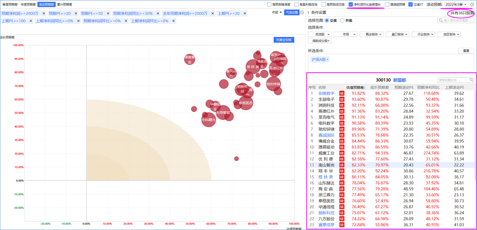The height and width of the screenshot is (230, 477).
Task: Click the red 续 icon for 赛意信息
Action: pyautogui.click(x=342, y=225)
